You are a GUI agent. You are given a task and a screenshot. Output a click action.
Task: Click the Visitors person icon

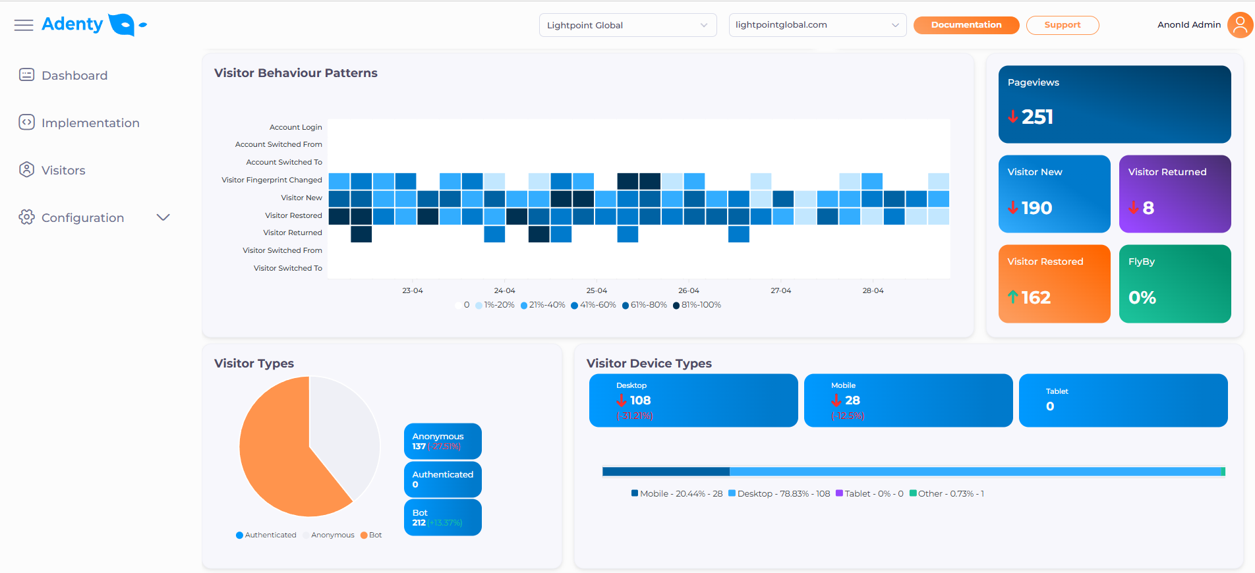(x=26, y=170)
